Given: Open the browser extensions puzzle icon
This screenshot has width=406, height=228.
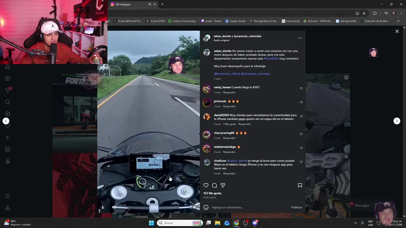Looking at the screenshot, I should [375, 13].
